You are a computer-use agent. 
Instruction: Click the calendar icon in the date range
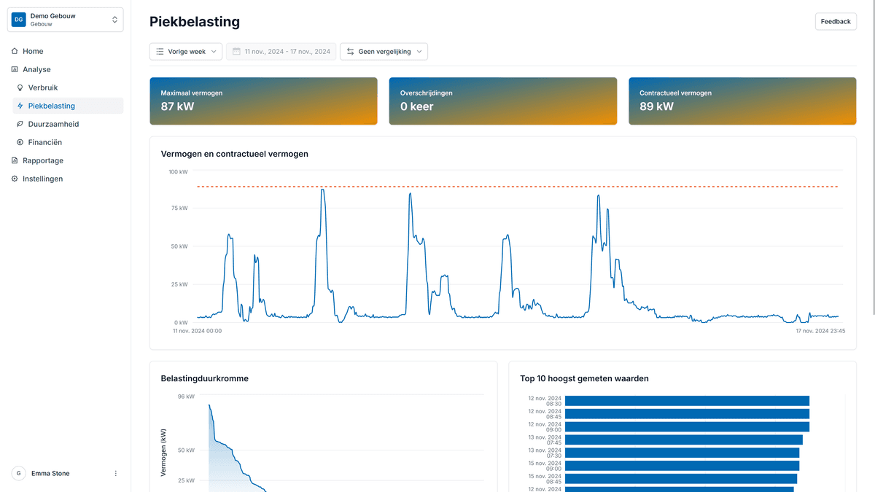(x=236, y=52)
